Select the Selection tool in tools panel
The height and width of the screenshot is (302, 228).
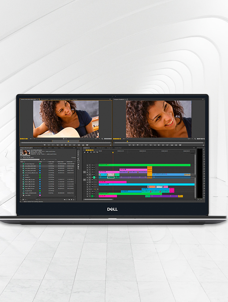click(78, 149)
